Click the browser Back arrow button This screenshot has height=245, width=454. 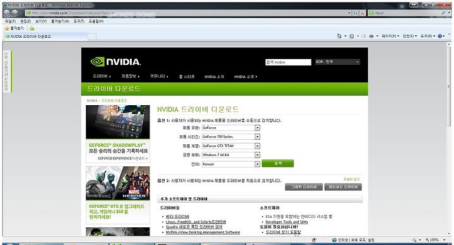(x=7, y=13)
